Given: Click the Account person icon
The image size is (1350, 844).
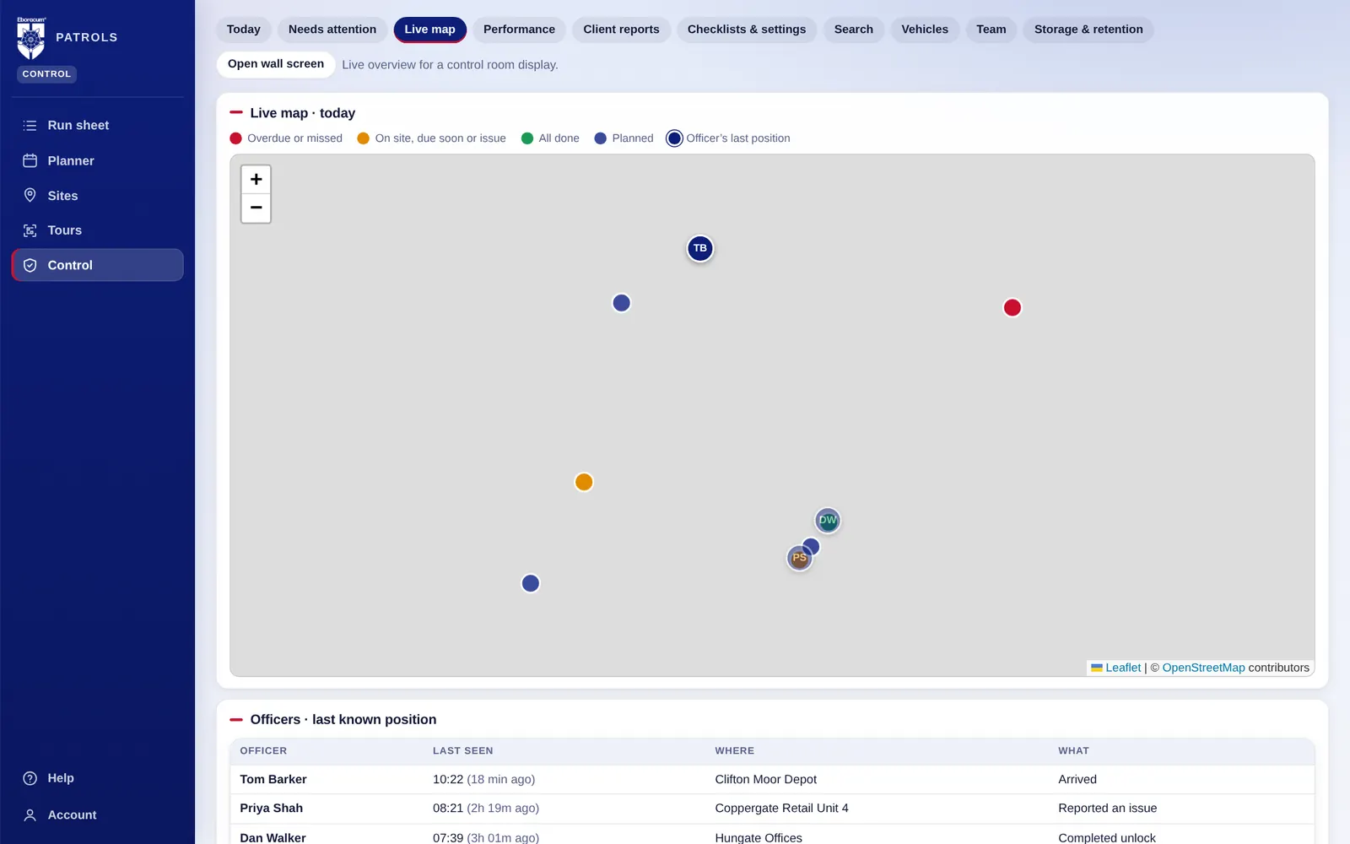Looking at the screenshot, I should coord(30,815).
